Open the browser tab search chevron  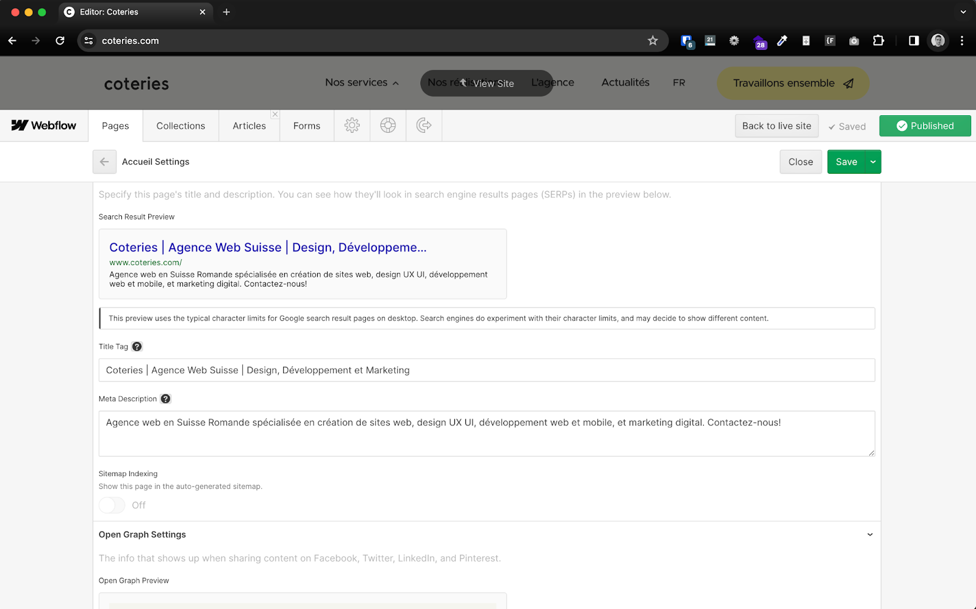coord(963,12)
